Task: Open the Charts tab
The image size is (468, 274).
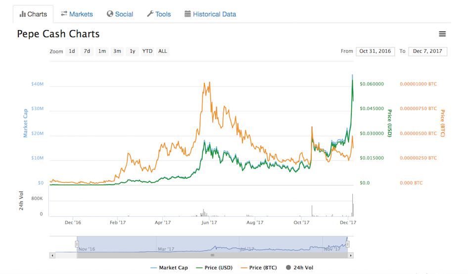Action: point(33,14)
